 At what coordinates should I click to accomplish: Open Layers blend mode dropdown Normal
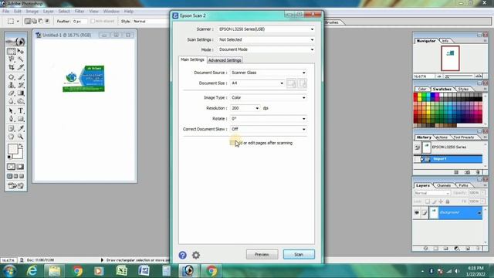pyautogui.click(x=432, y=193)
